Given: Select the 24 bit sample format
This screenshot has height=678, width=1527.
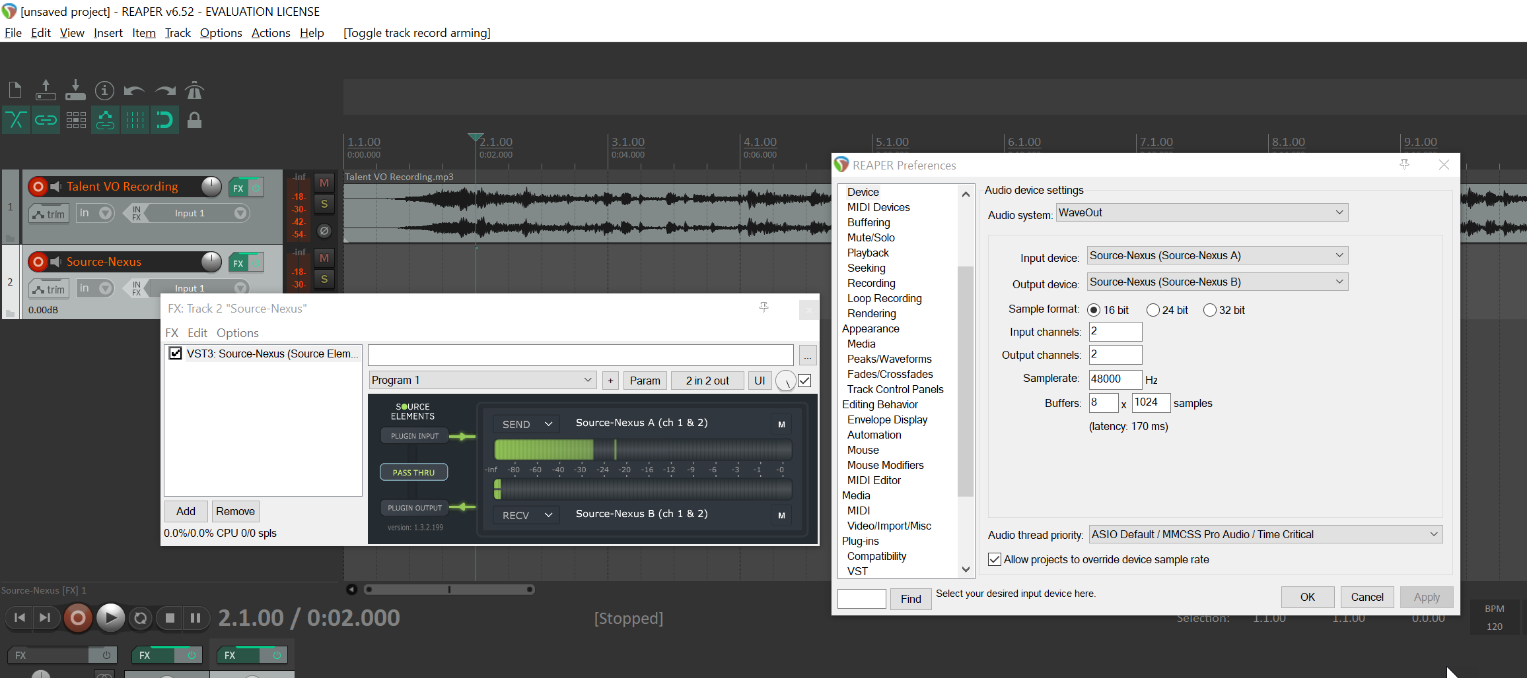Looking at the screenshot, I should pyautogui.click(x=1153, y=310).
